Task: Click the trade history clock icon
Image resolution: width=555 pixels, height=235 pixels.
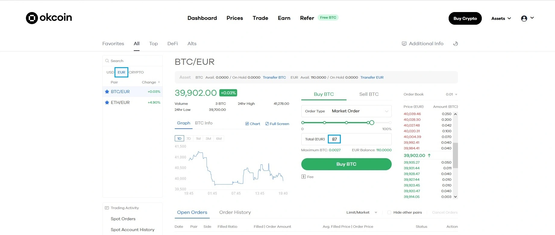Action: [x=455, y=43]
